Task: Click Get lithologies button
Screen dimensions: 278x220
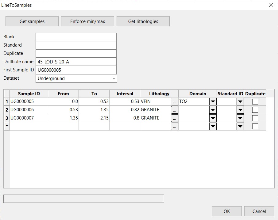Action: (143, 21)
